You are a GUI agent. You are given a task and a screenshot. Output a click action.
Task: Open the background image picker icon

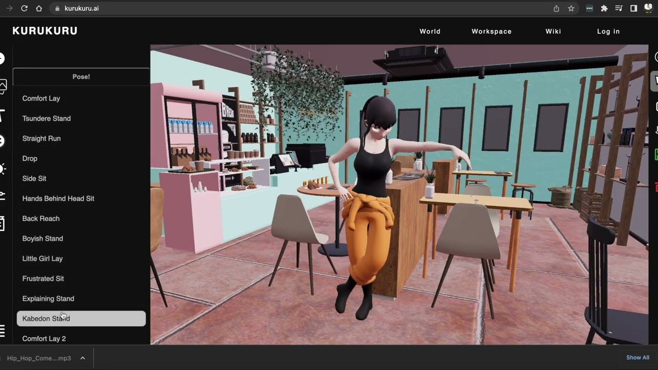pos(3,85)
